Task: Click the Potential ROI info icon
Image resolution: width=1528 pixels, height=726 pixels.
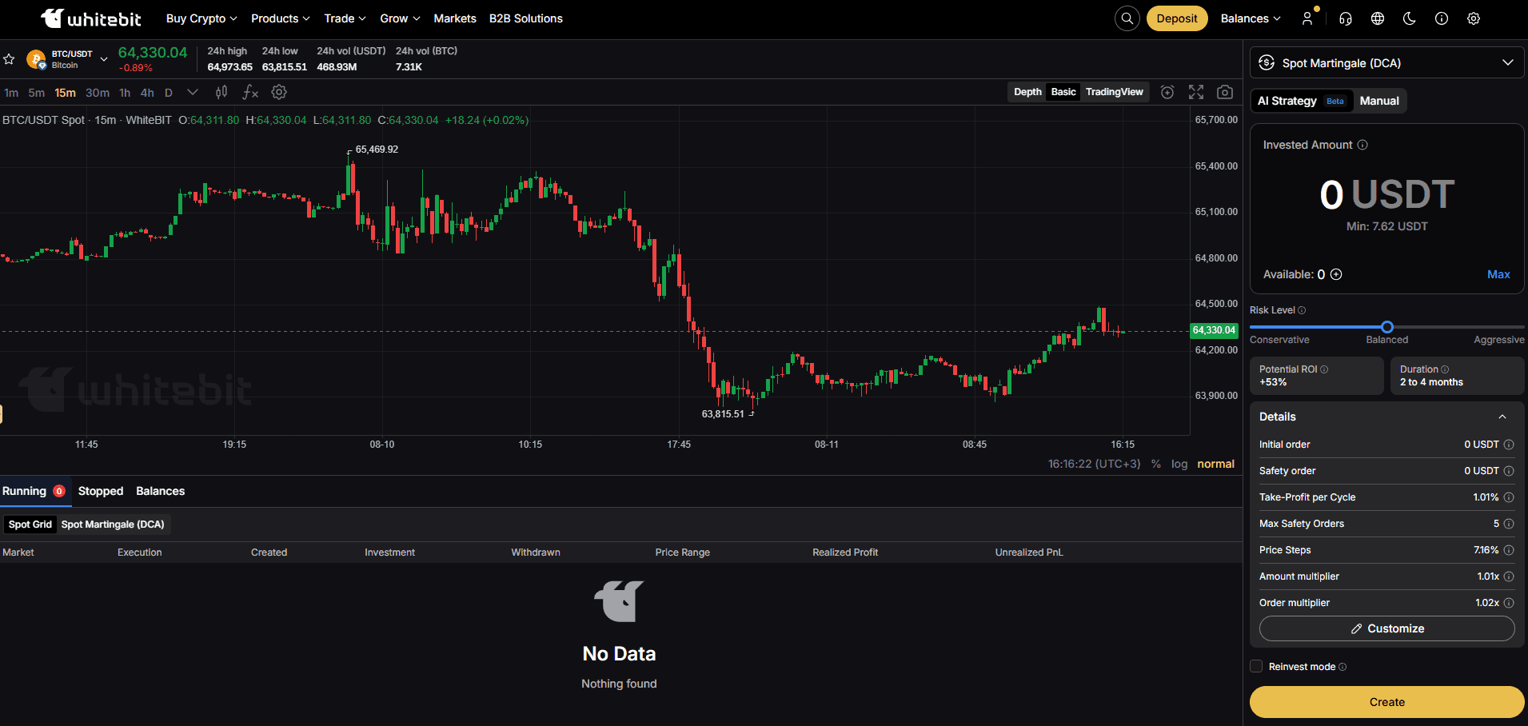Action: tap(1324, 369)
